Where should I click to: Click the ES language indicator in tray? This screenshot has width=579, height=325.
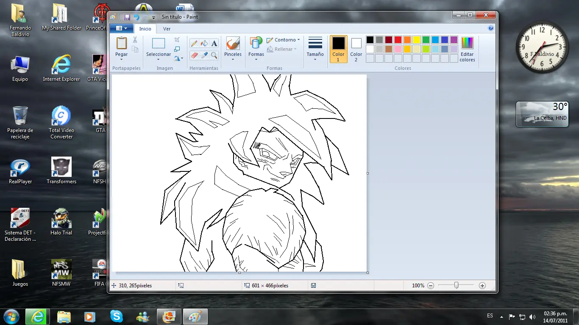click(490, 316)
